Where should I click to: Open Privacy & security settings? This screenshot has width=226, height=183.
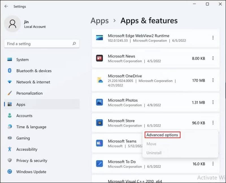coord(42,160)
